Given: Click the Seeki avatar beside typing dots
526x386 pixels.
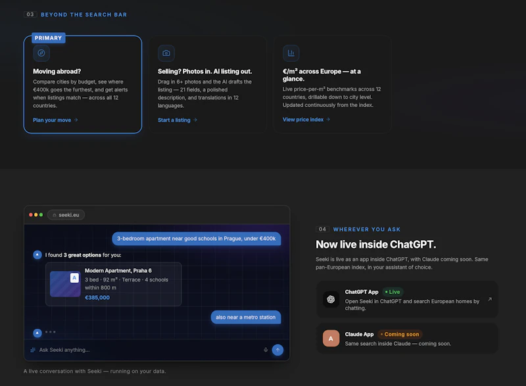Looking at the screenshot, I should click(37, 333).
